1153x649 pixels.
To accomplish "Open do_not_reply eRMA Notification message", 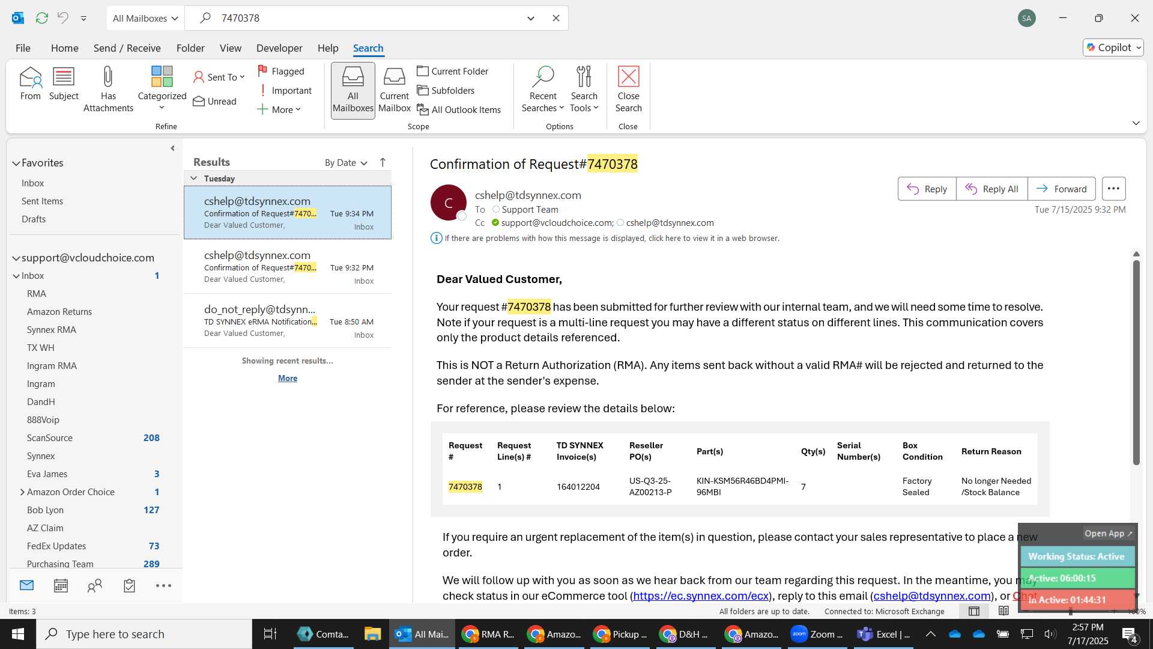I will 288,321.
